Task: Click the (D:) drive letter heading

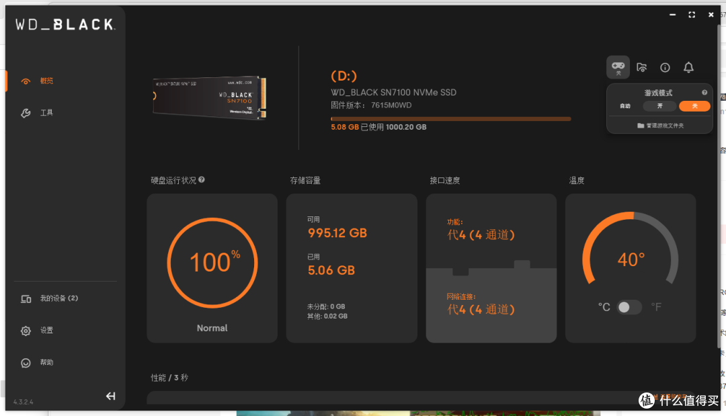Action: coord(344,76)
